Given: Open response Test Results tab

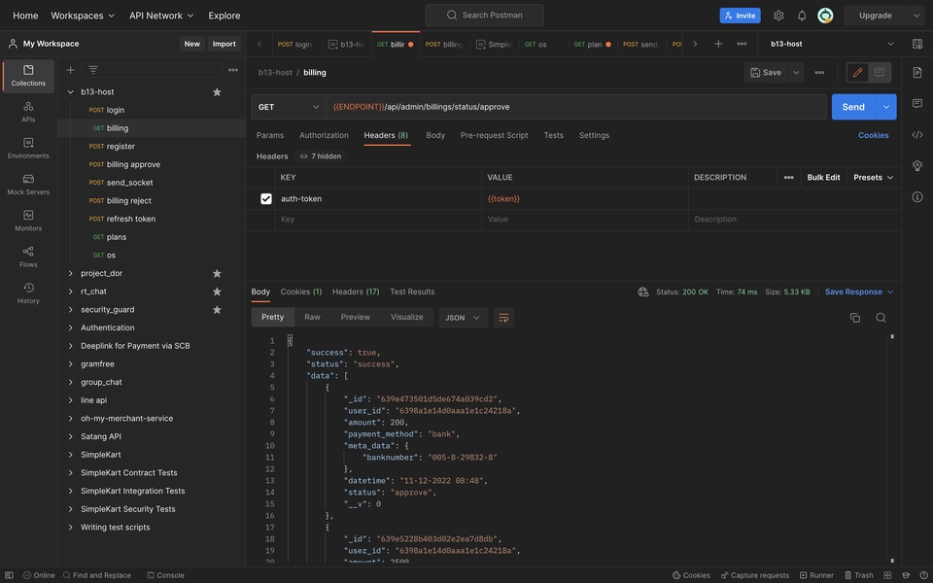Looking at the screenshot, I should 412,291.
